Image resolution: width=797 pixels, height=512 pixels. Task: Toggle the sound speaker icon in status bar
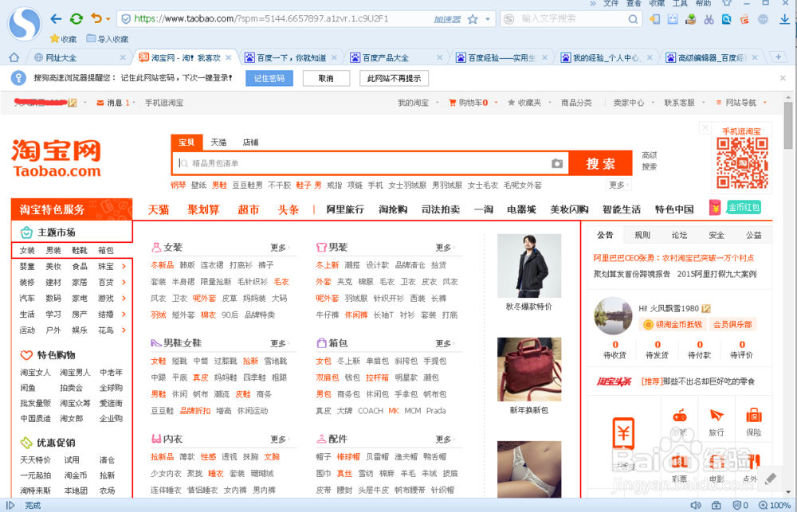coord(696,505)
